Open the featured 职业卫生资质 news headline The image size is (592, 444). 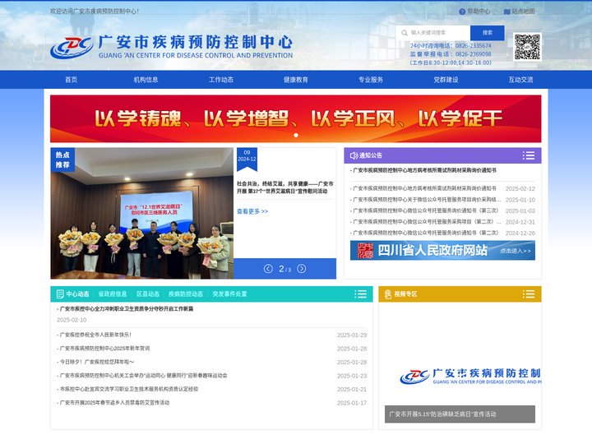125,309
